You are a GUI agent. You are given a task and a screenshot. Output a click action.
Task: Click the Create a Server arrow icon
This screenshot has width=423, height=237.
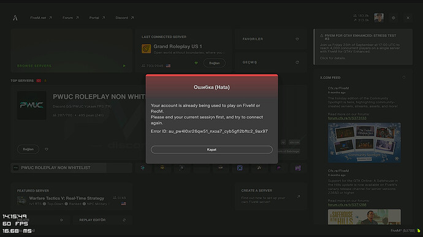(299, 197)
